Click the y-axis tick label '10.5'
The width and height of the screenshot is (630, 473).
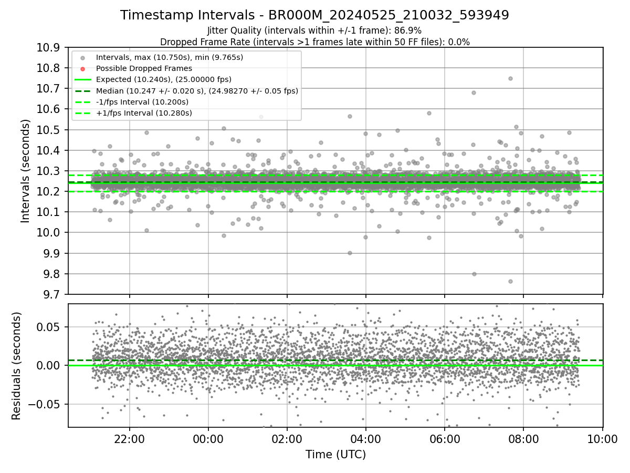[x=48, y=130]
